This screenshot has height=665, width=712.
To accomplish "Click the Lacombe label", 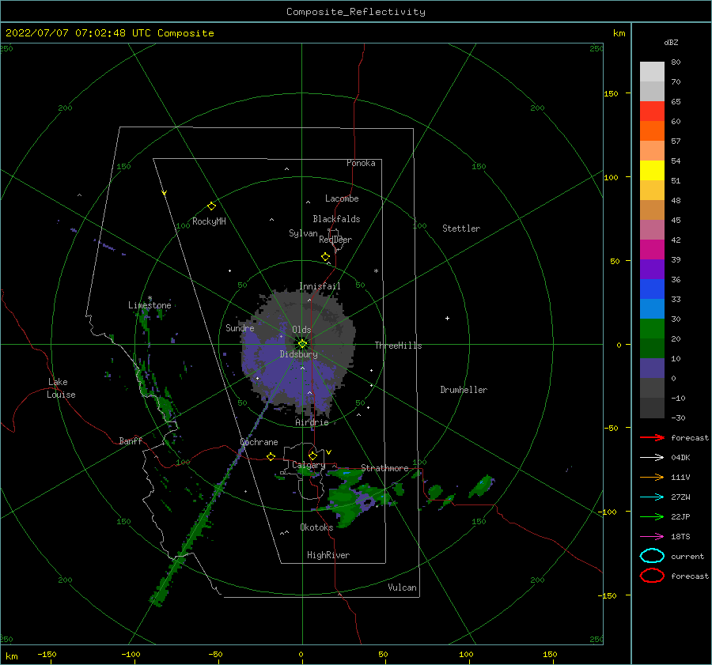I will click(x=342, y=198).
